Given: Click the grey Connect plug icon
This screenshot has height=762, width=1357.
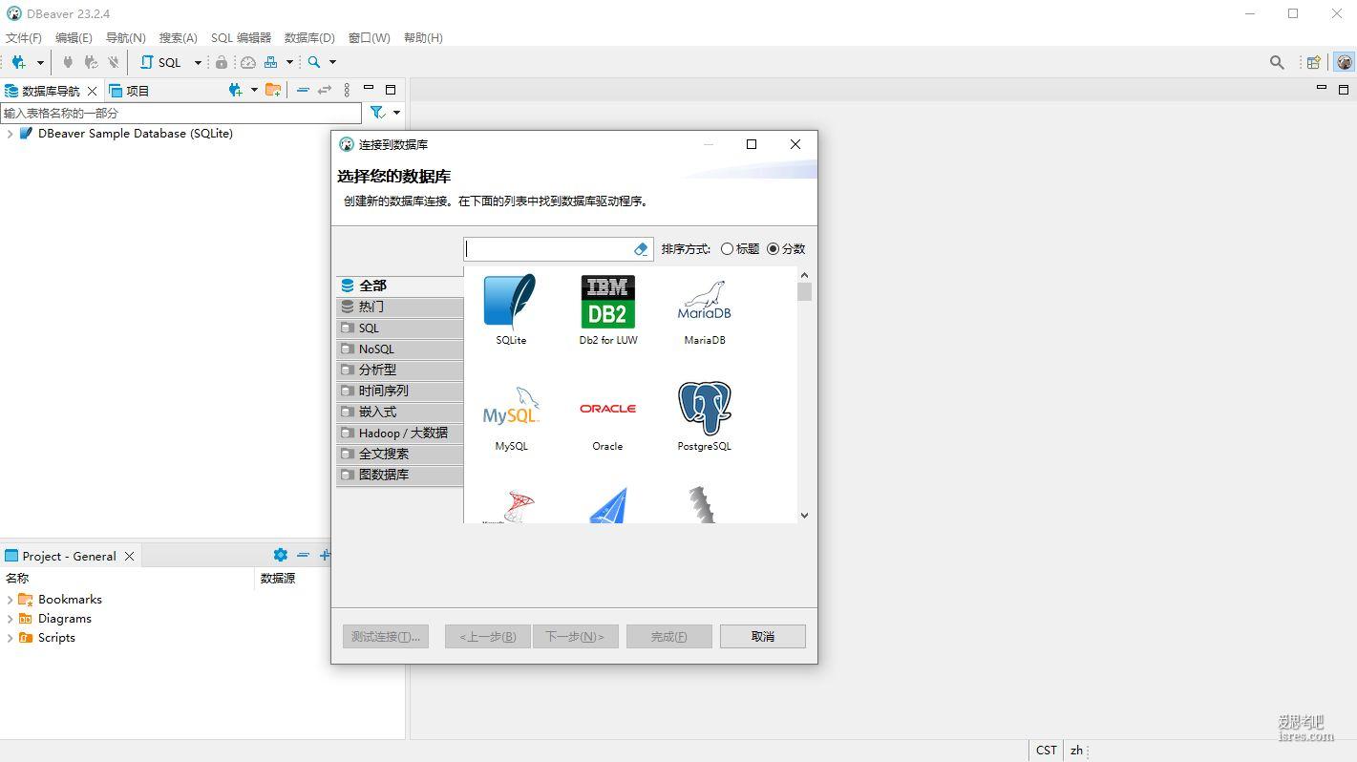Looking at the screenshot, I should pos(68,62).
